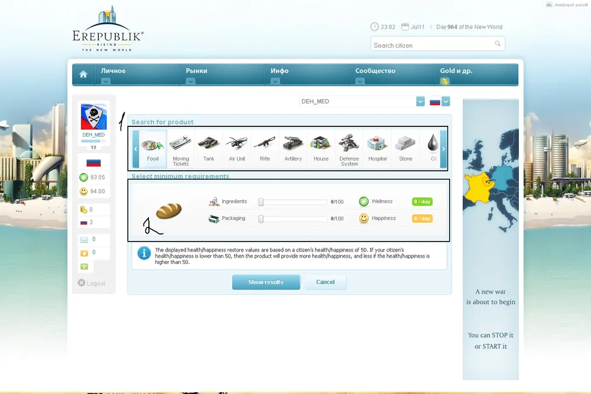Click the home icon in navigation bar
Viewport: 591px width, 394px height.
pyautogui.click(x=83, y=74)
